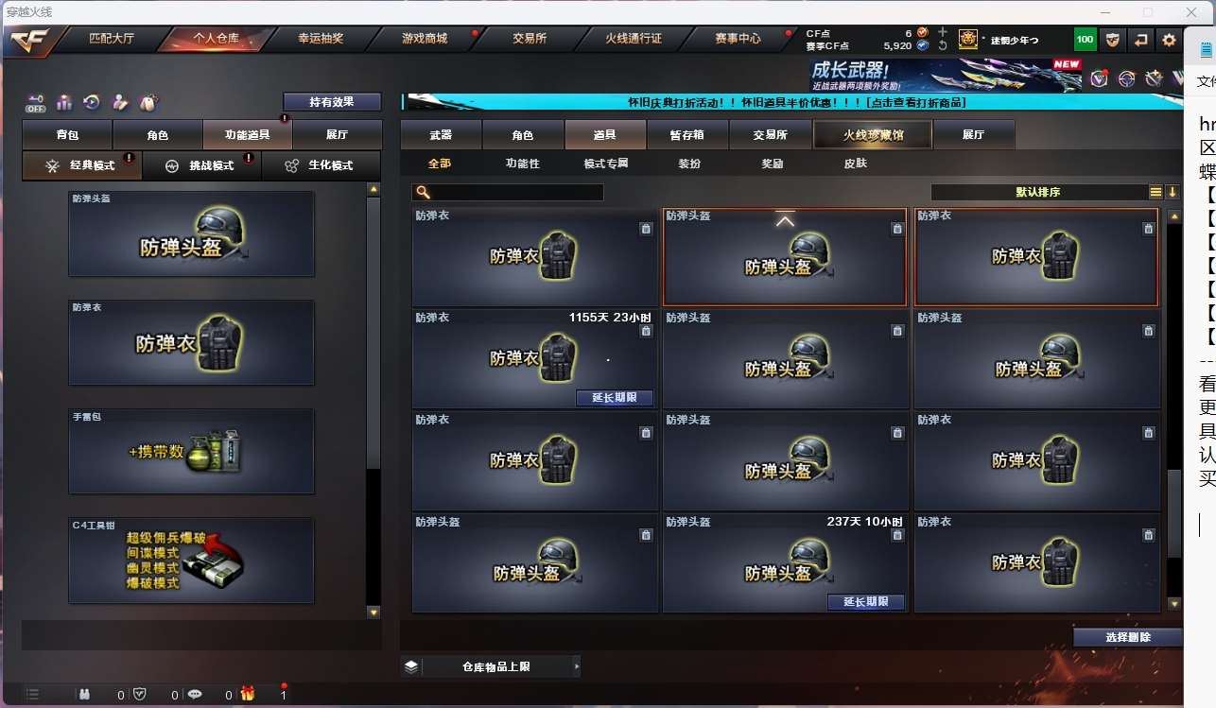Click the gift box icon in status bar
Screen dimensions: 1216x708
click(248, 694)
